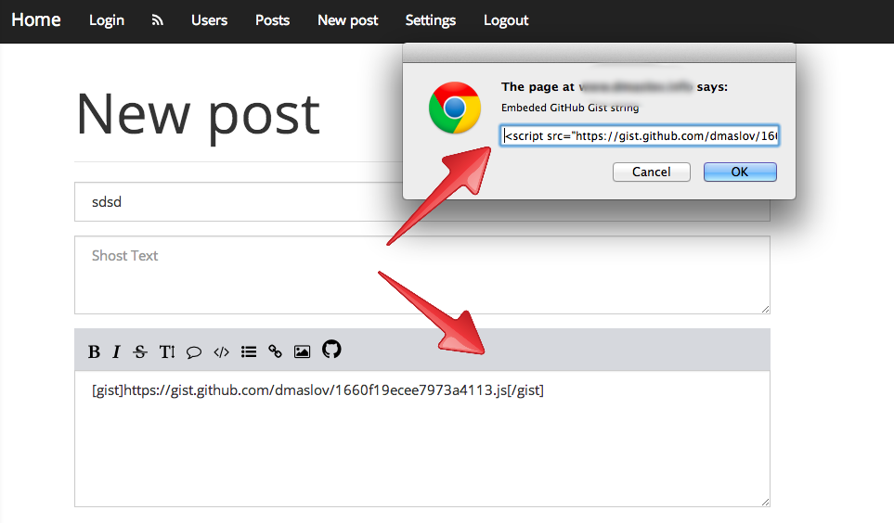Viewport: 894px width, 523px height.
Task: Apply strikethrough formatting
Action: point(139,352)
